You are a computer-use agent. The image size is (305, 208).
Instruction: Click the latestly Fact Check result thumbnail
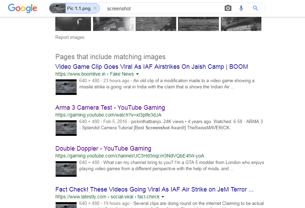point(66,205)
